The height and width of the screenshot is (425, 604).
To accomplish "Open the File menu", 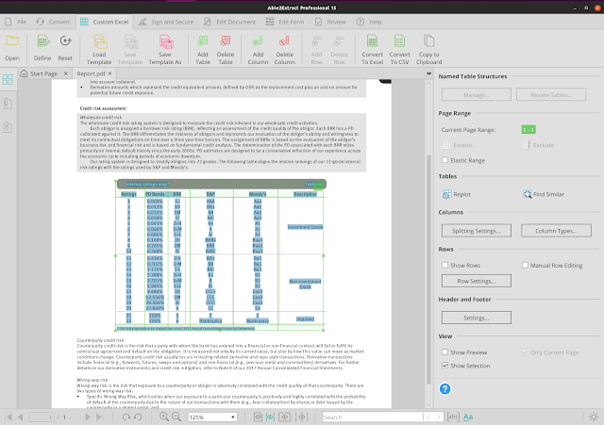I will 16,22.
